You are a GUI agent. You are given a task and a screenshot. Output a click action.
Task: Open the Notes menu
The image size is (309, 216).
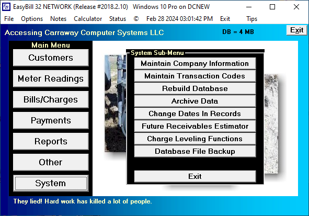[x=59, y=19]
